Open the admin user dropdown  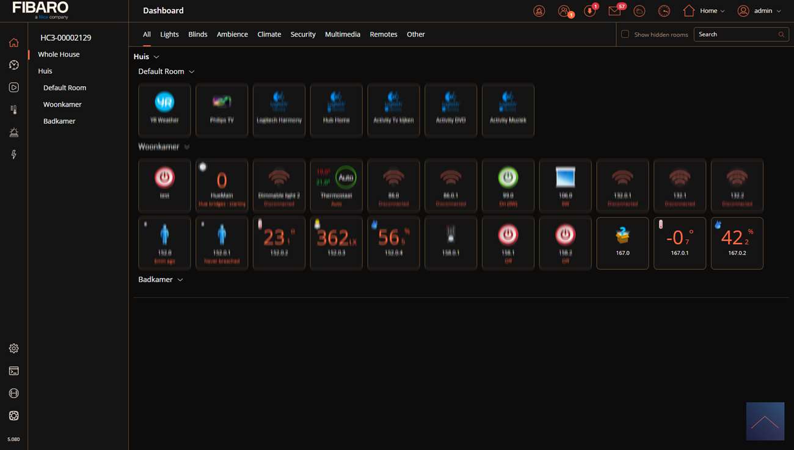coord(759,11)
